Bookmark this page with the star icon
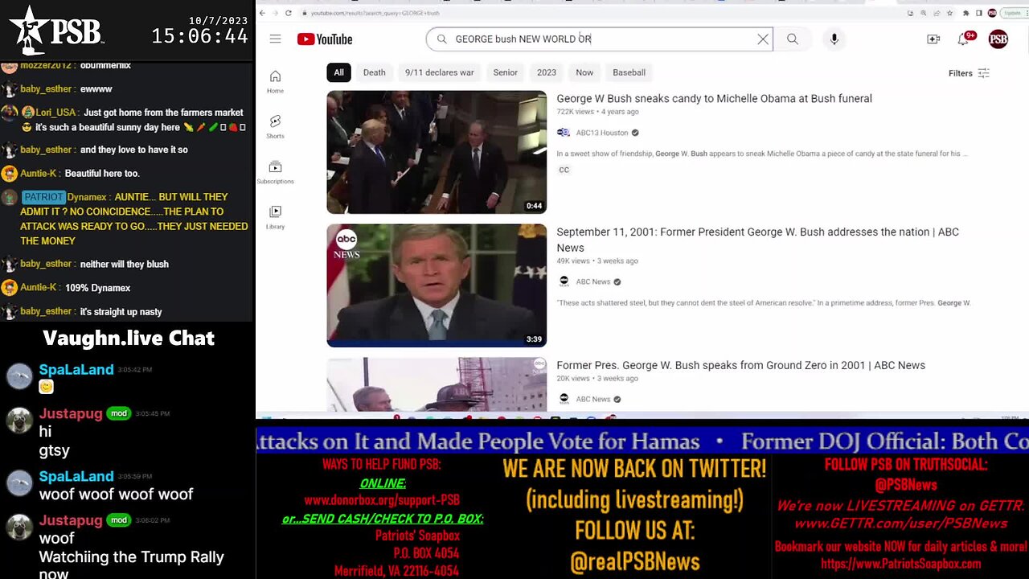This screenshot has width=1029, height=579. pos(950,13)
